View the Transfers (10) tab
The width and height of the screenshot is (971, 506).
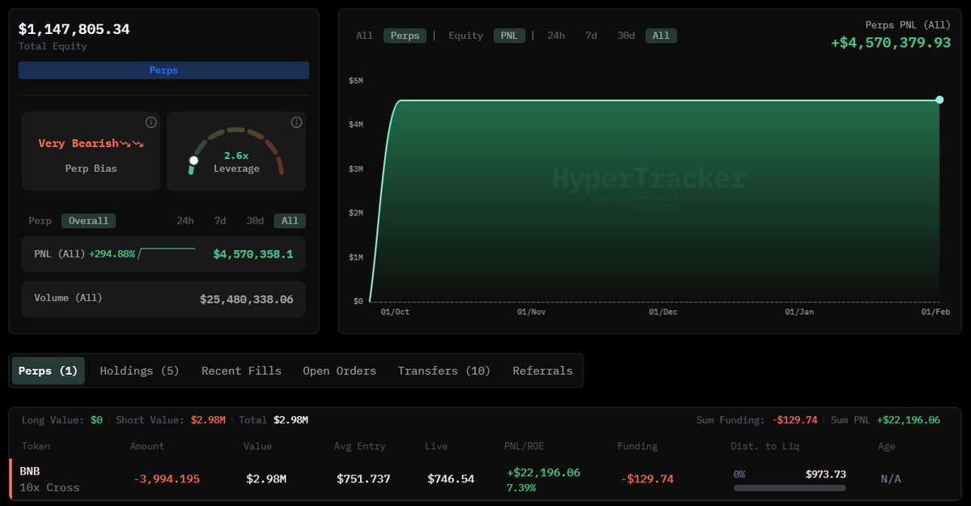click(443, 371)
